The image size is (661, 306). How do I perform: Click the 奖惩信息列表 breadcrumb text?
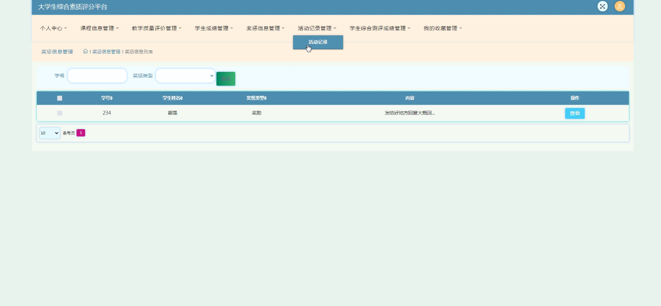click(x=139, y=52)
